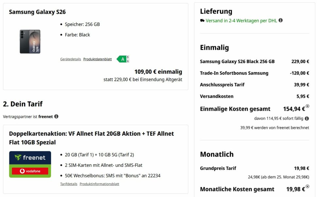Screen dimensions: 317x197
Task: Open the Gerätedetails link
Action: (70, 59)
